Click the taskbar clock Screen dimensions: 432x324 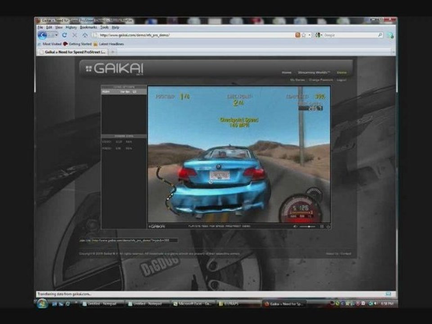387,304
